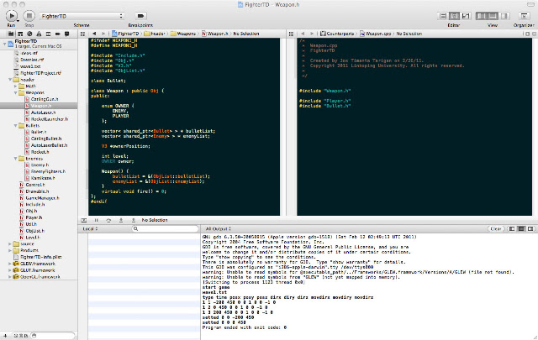Pause program execution in debug bar

click(x=97, y=220)
